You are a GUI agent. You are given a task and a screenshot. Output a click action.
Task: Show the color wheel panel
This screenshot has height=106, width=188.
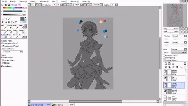(2, 5)
